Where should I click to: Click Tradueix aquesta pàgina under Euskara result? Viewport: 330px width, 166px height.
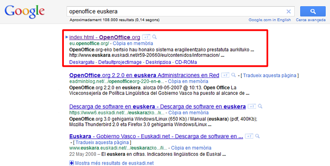pos(102,142)
